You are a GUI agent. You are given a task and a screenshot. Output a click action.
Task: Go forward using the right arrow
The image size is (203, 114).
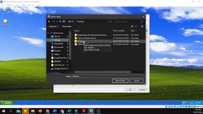coord(54,22)
